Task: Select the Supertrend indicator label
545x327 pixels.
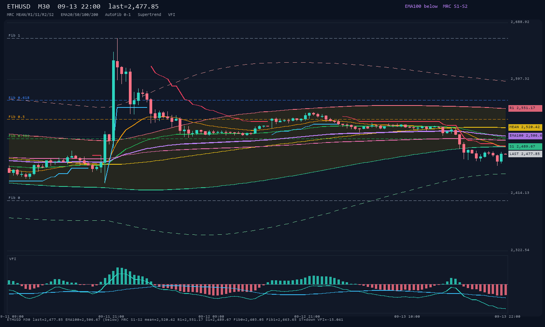Action: click(149, 15)
